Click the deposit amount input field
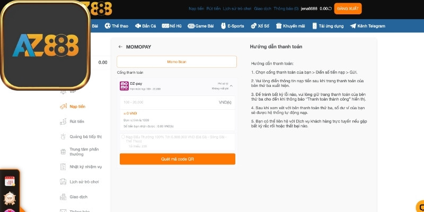 tap(178, 102)
